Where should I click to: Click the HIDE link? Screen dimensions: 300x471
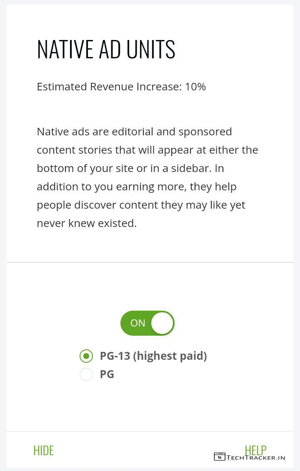coord(44,451)
